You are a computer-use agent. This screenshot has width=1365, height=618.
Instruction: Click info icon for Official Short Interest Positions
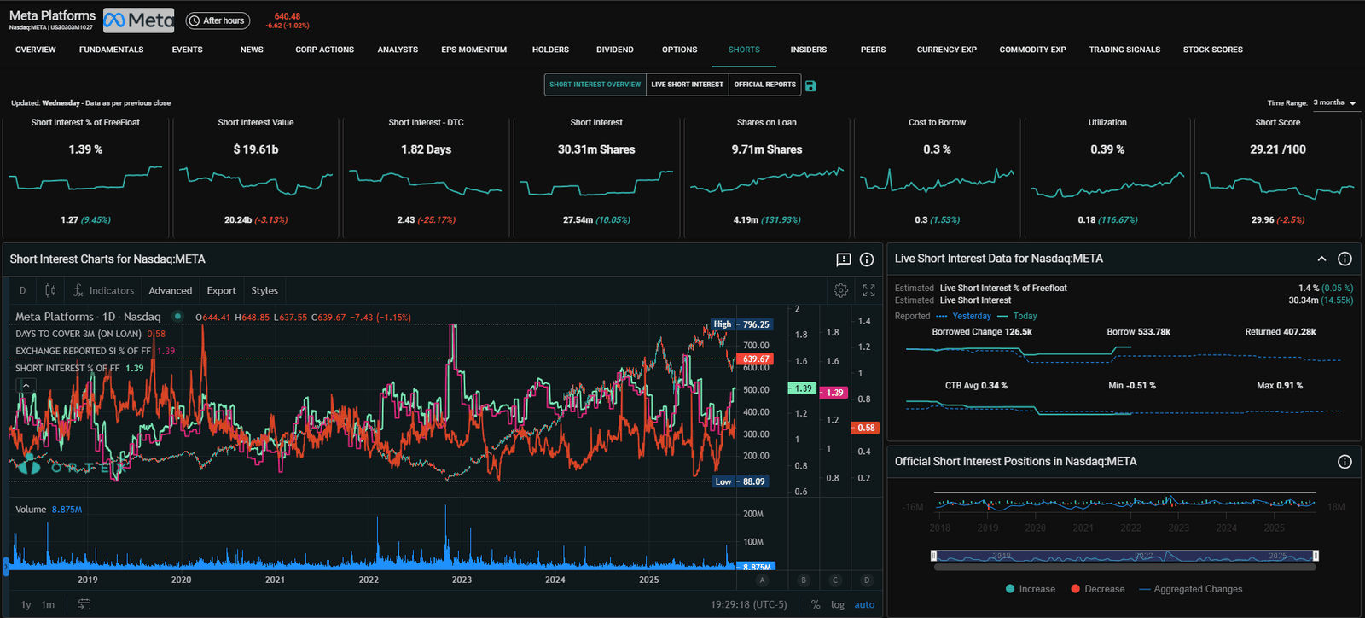point(1345,462)
